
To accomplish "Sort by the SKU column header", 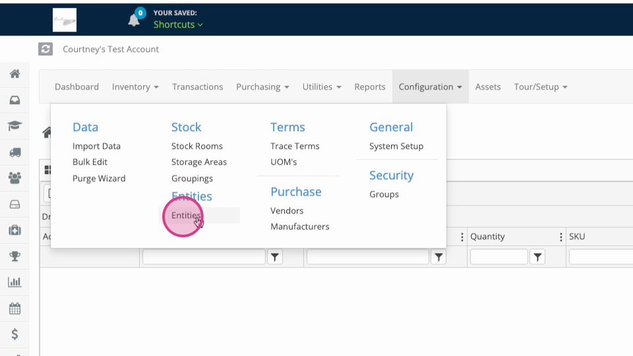I will pyautogui.click(x=577, y=237).
